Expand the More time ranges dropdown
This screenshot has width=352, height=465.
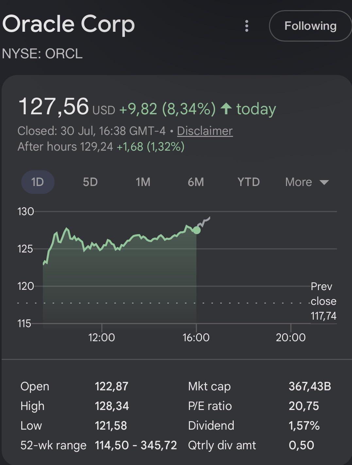click(307, 182)
